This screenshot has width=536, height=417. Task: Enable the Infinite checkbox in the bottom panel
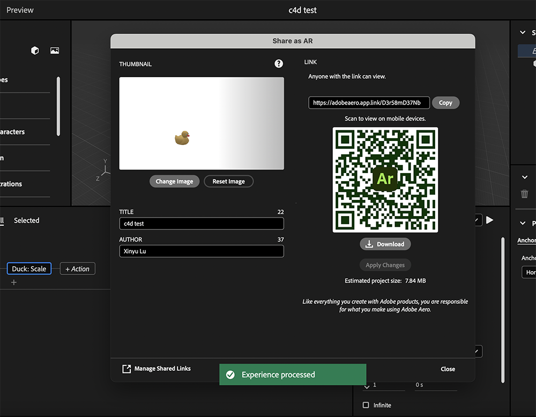coord(366,405)
